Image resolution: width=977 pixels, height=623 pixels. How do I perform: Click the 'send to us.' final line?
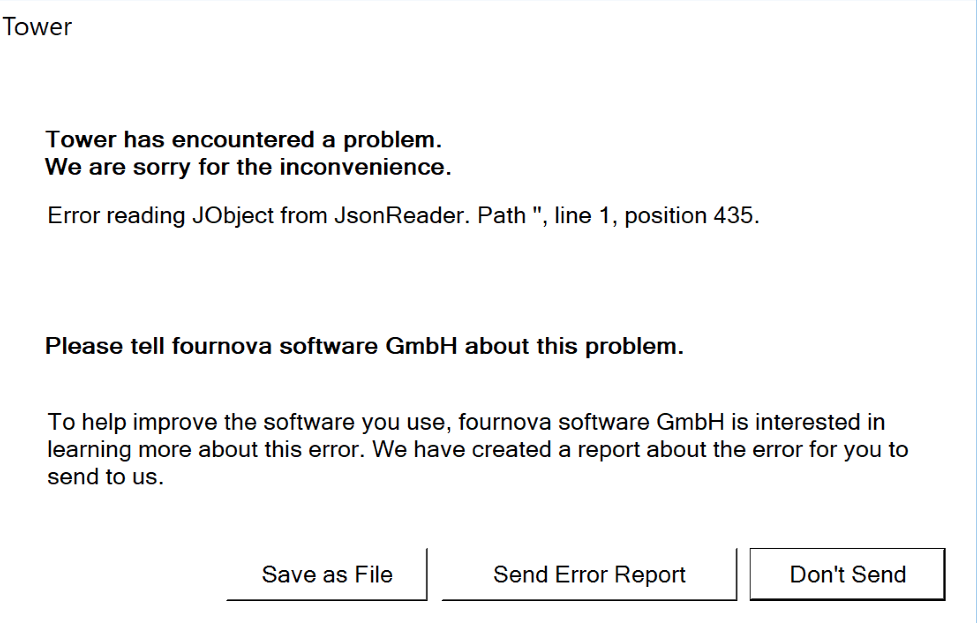coord(106,477)
